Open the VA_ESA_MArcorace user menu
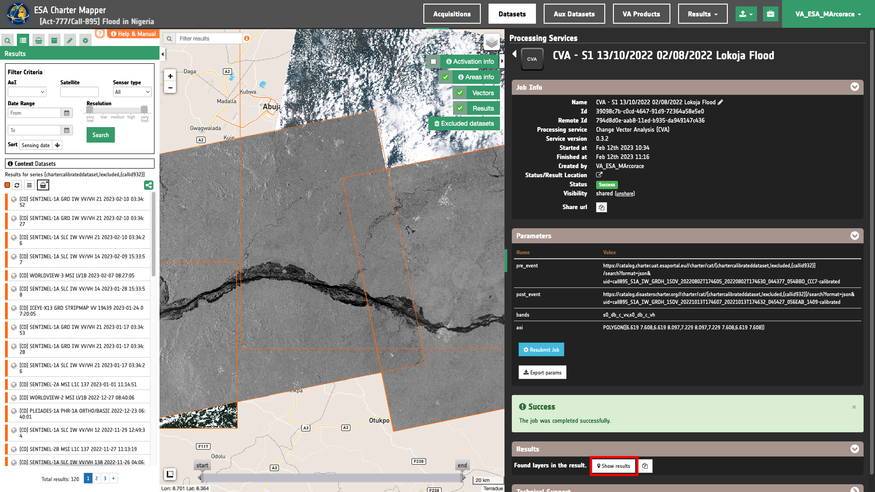The width and height of the screenshot is (875, 492). click(828, 14)
